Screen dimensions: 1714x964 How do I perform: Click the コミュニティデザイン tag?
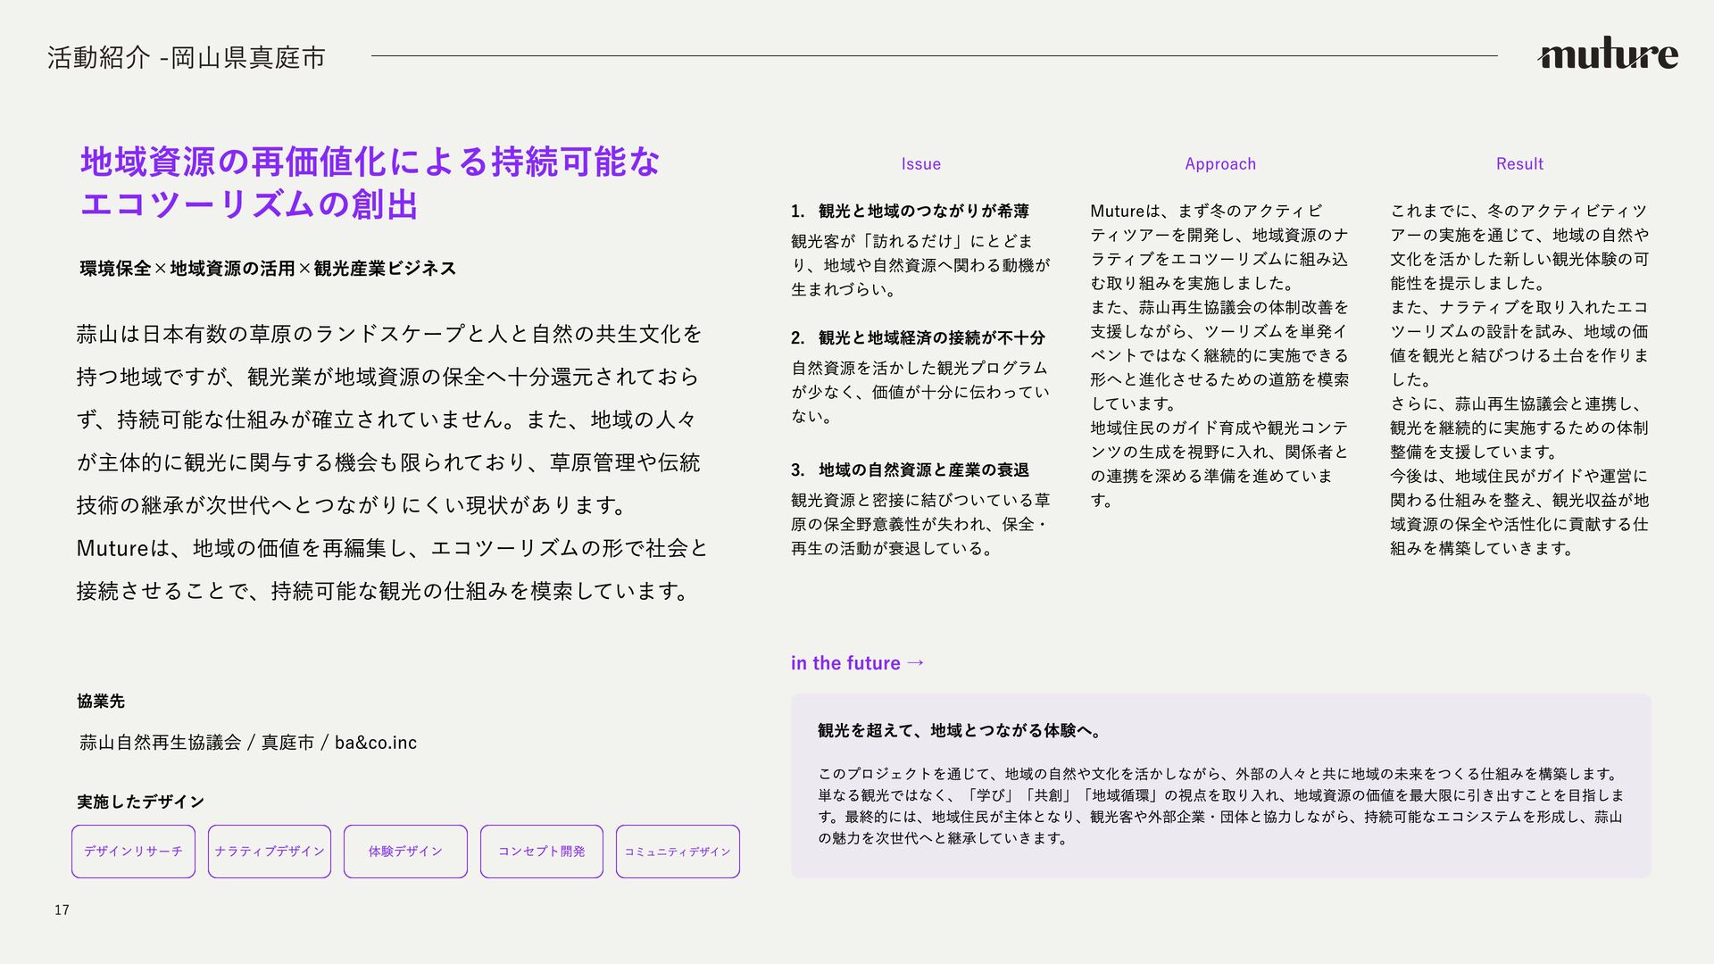678,852
